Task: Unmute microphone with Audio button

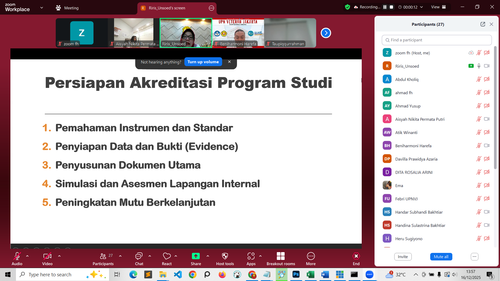Action: (x=17, y=256)
